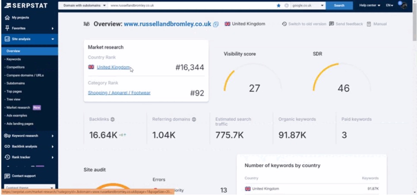Click United Kingdom row in keywords by country
Viewport: 417px width, 196px height.
pyautogui.click(x=312, y=189)
